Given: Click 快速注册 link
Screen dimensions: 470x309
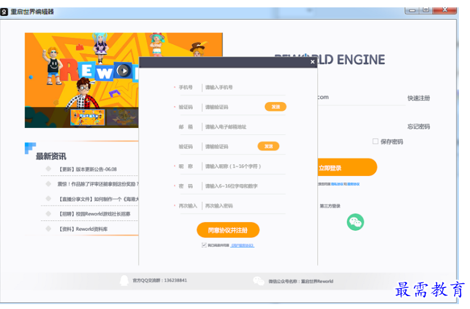Looking at the screenshot, I should 418,98.
